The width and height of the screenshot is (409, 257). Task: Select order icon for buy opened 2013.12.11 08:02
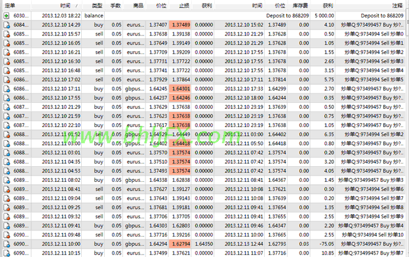point(7,180)
